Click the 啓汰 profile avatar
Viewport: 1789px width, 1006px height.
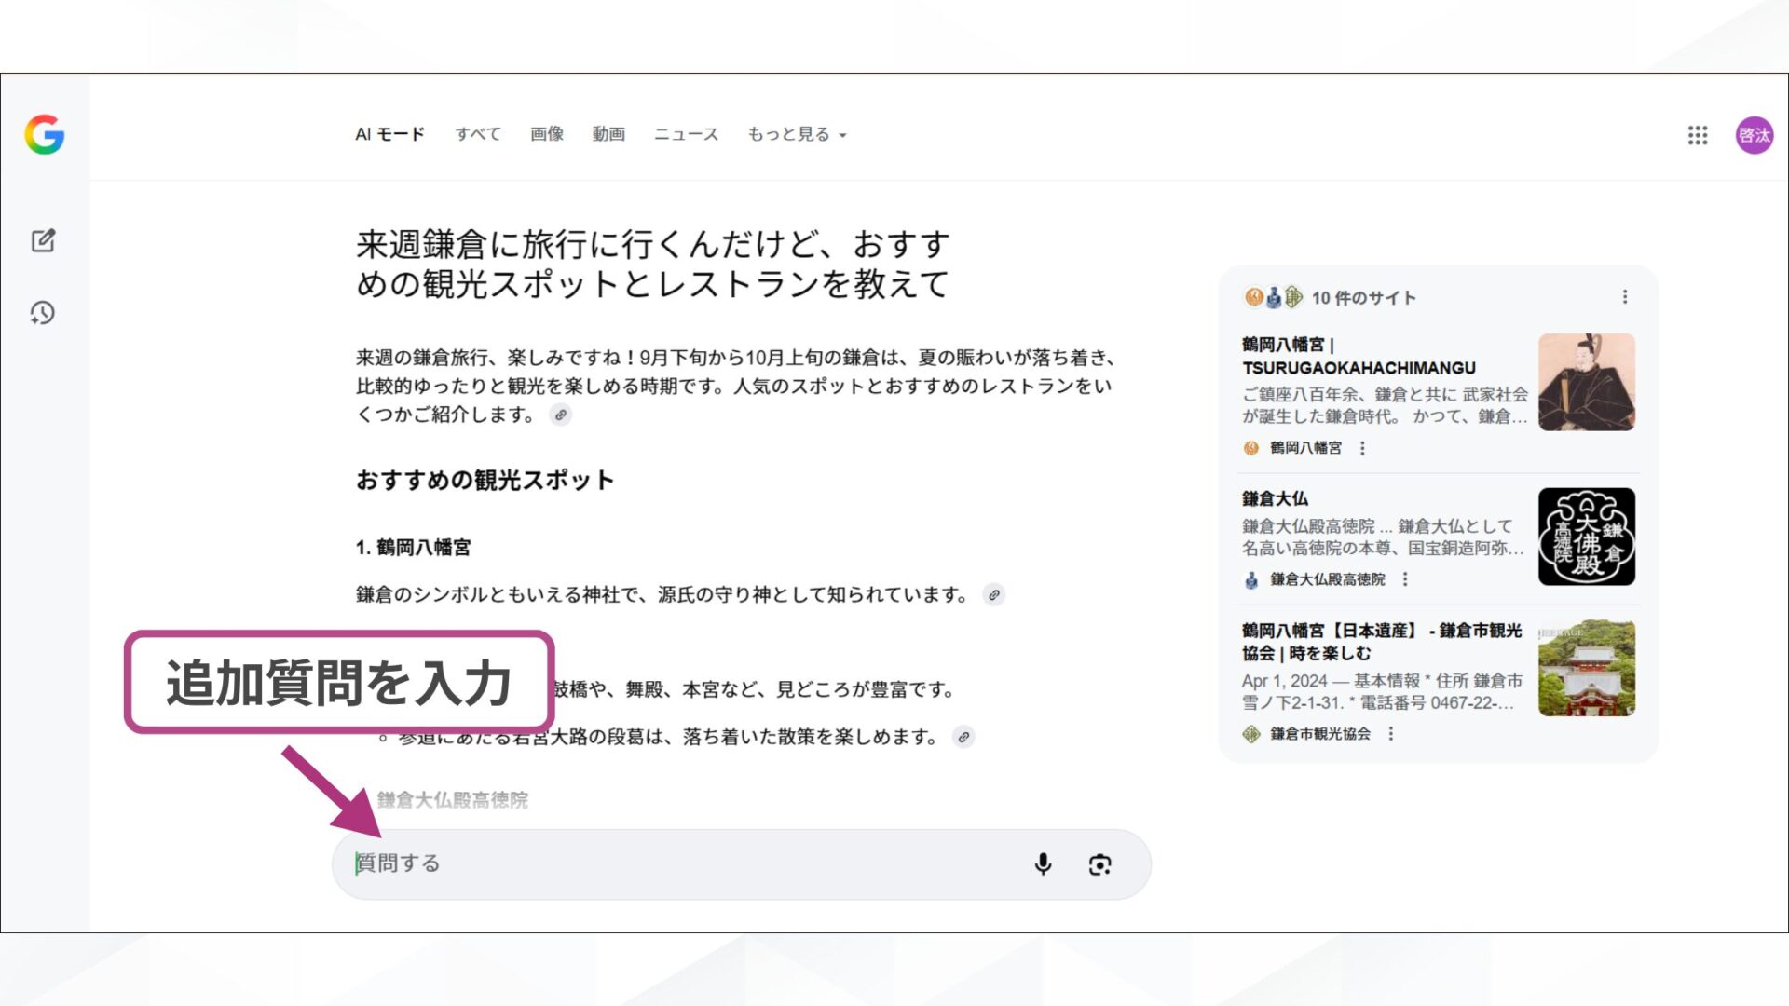click(x=1754, y=135)
